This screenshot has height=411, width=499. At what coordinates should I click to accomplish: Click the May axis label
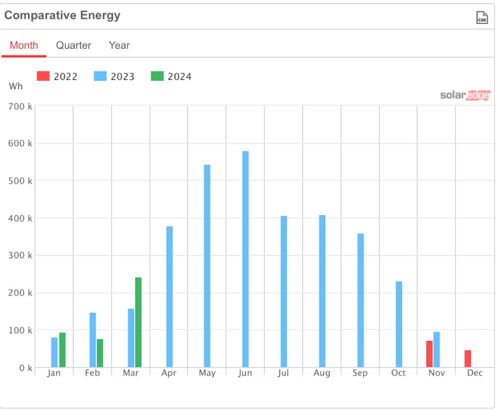coord(207,373)
